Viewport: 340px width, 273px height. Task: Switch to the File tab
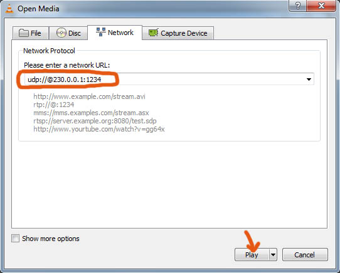(31, 33)
